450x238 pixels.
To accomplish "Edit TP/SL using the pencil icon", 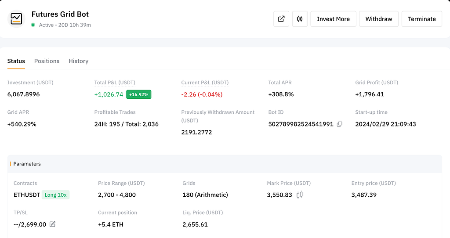I will click(52, 224).
